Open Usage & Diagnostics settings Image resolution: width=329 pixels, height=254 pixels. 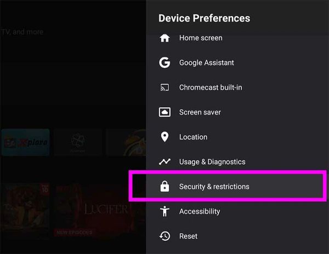pyautogui.click(x=212, y=162)
